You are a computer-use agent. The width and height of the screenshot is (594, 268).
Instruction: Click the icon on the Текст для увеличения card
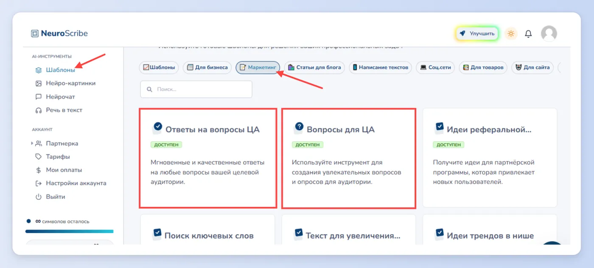(298, 233)
